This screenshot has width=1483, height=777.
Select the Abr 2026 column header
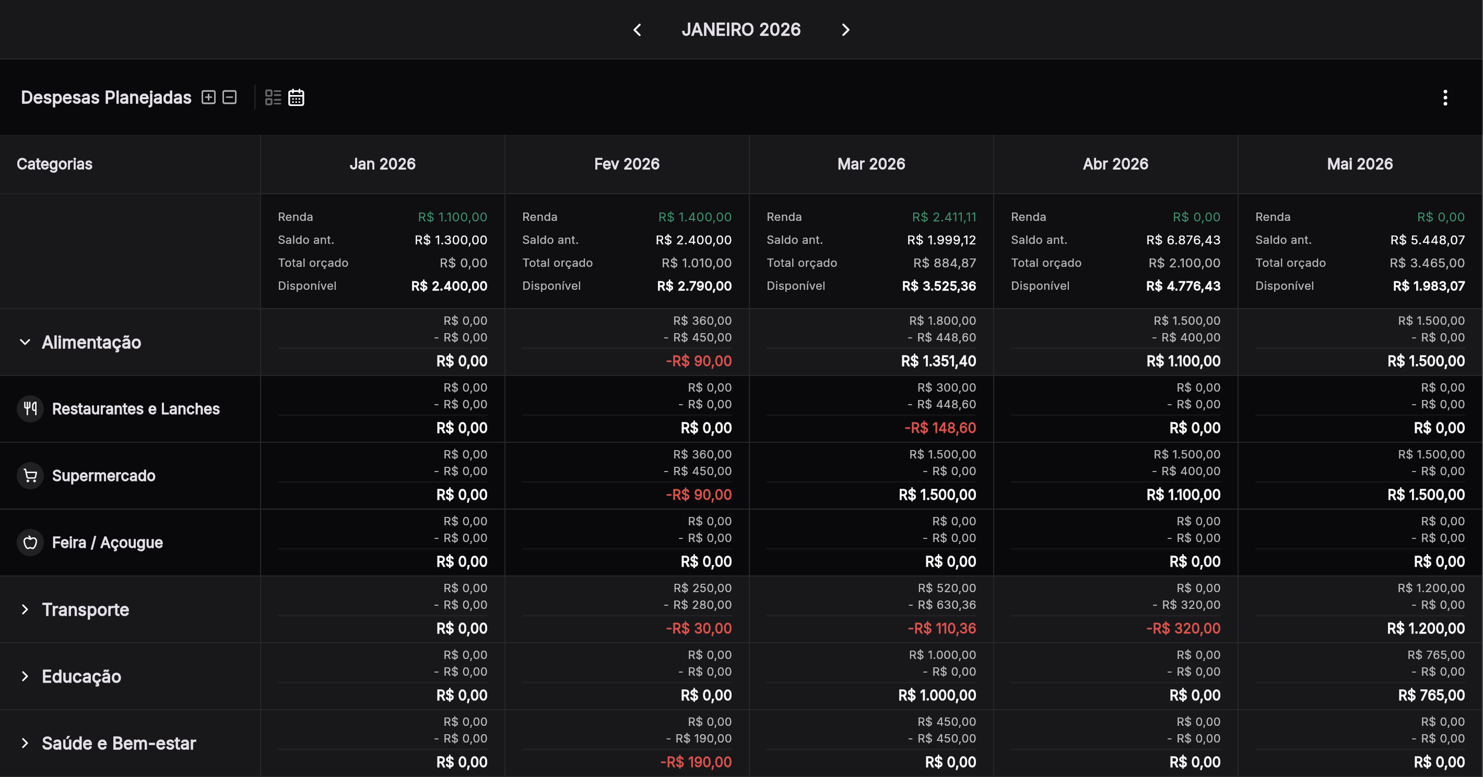tap(1115, 164)
